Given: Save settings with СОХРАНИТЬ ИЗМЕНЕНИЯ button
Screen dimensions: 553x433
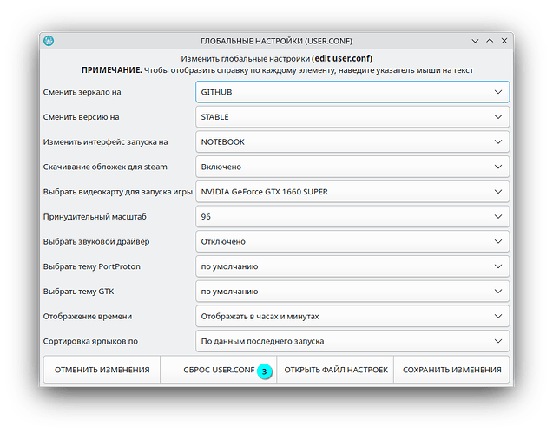Looking at the screenshot, I should (x=451, y=370).
